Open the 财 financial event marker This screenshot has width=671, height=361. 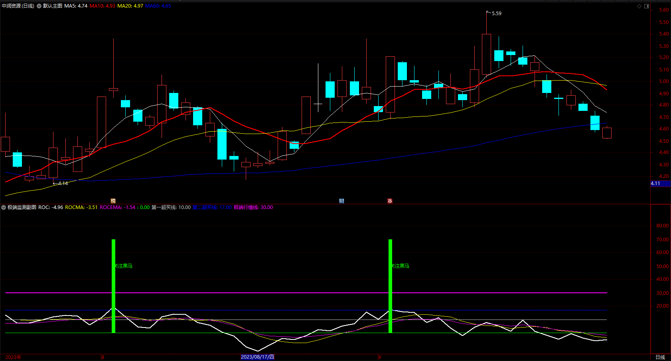(x=341, y=201)
